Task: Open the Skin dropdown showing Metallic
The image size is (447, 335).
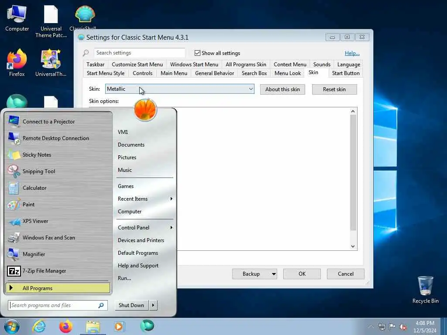Action: [179, 89]
